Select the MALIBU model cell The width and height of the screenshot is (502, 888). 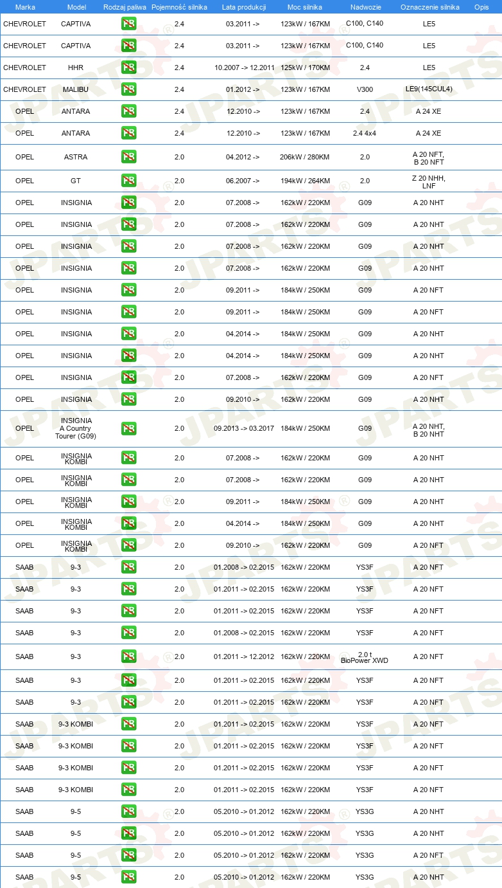point(76,89)
